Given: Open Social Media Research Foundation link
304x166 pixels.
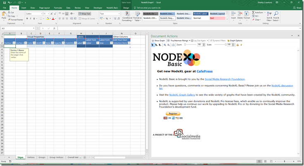Looking at the screenshot, I should (x=225, y=79).
